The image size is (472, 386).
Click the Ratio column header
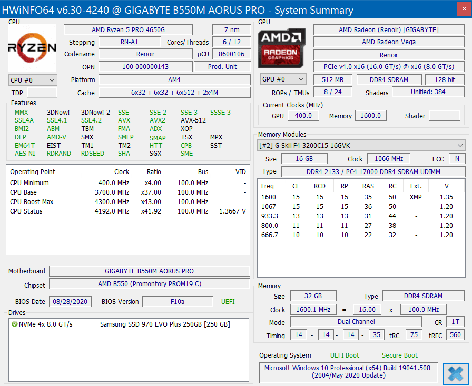pos(148,171)
